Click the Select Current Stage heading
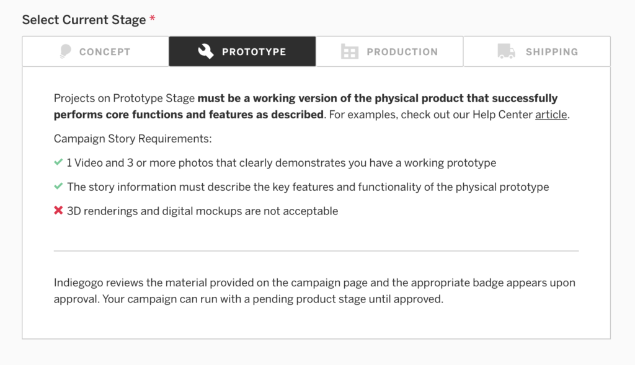 [84, 20]
